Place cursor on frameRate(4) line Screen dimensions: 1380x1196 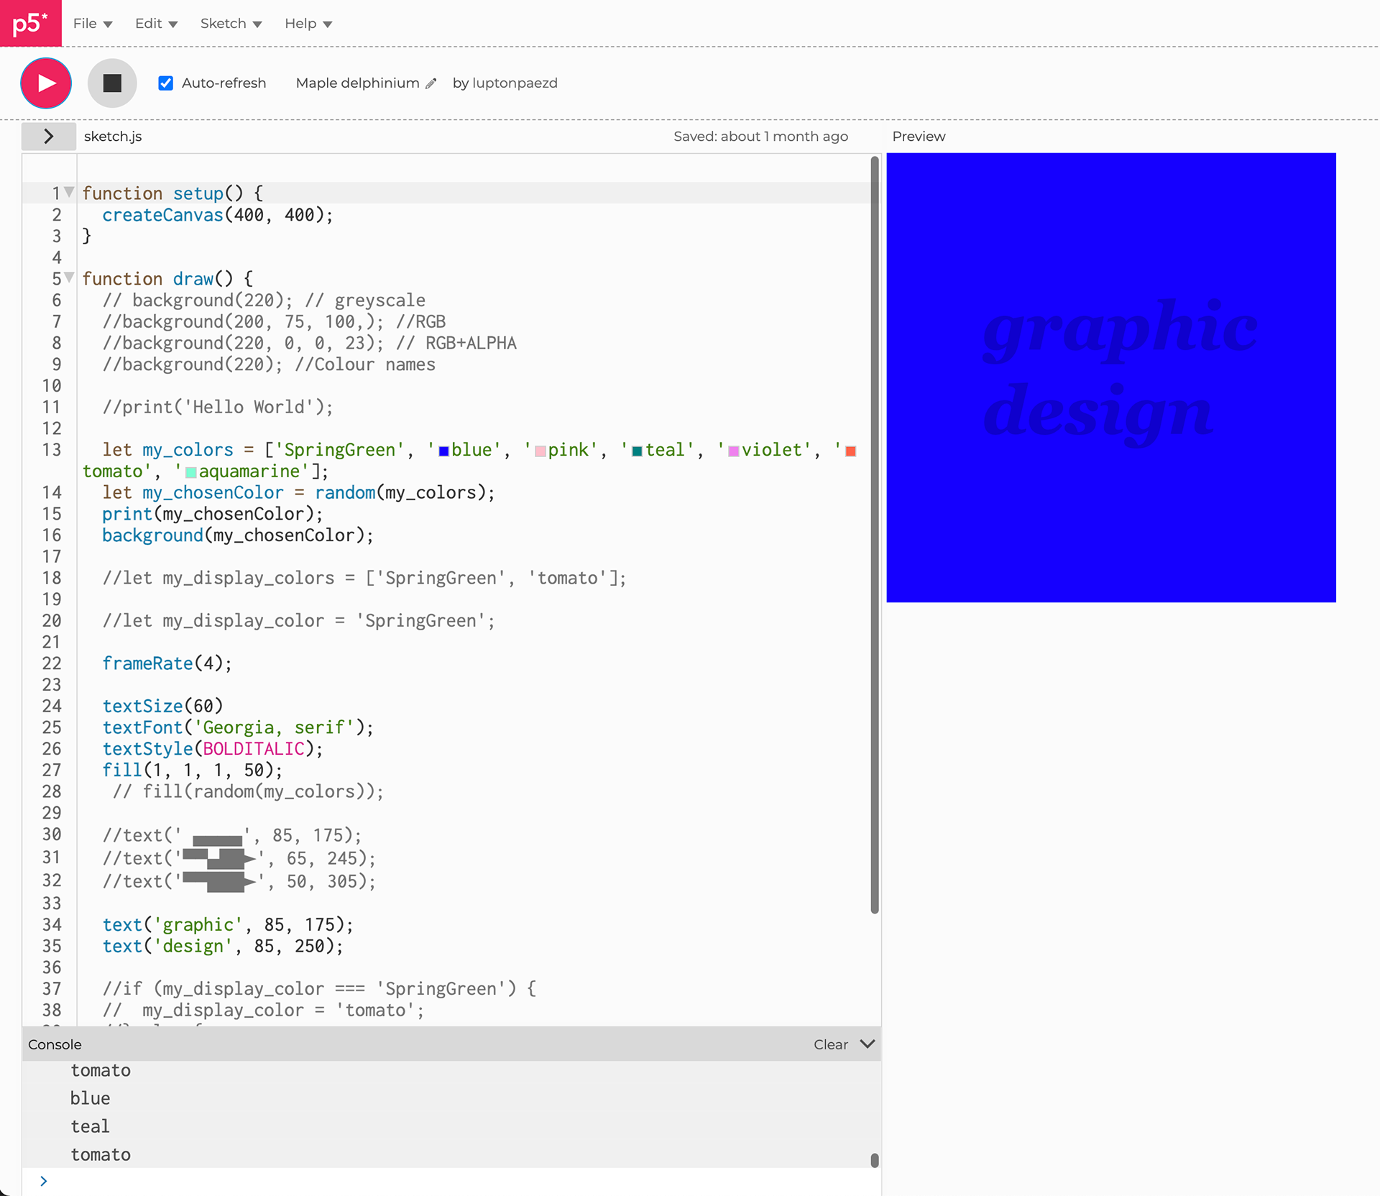point(167,663)
